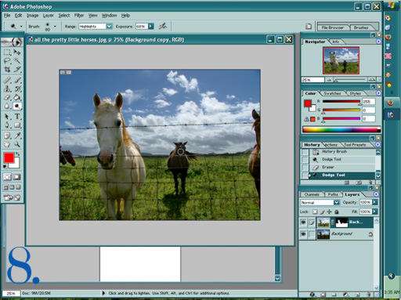The height and width of the screenshot is (300, 401).
Task: Select the Blur tool
Action: (7, 107)
